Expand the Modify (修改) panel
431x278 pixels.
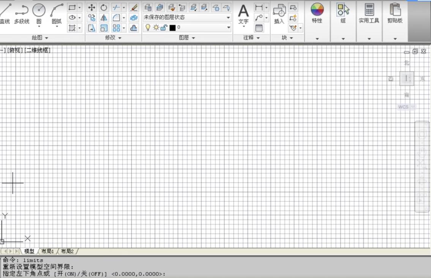[x=113, y=38]
